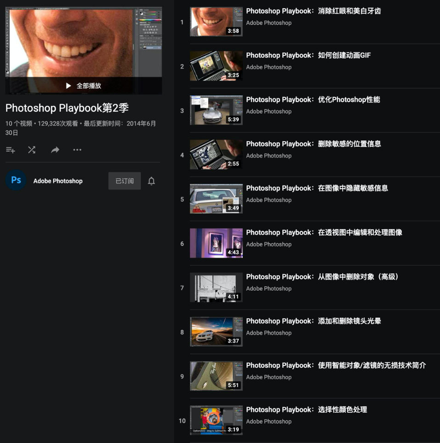
Task: Click the channel name under the 选择性颜色处理 video
Action: pyautogui.click(x=269, y=421)
